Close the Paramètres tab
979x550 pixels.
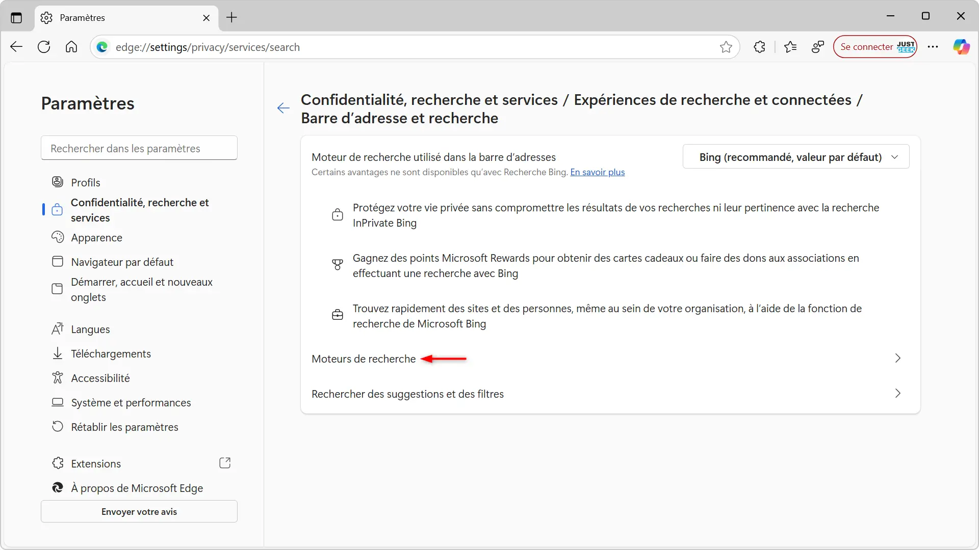206,18
